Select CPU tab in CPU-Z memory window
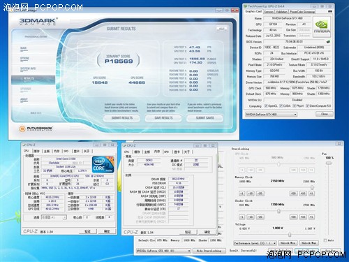This screenshot has width=349, height=262. tap(127, 152)
